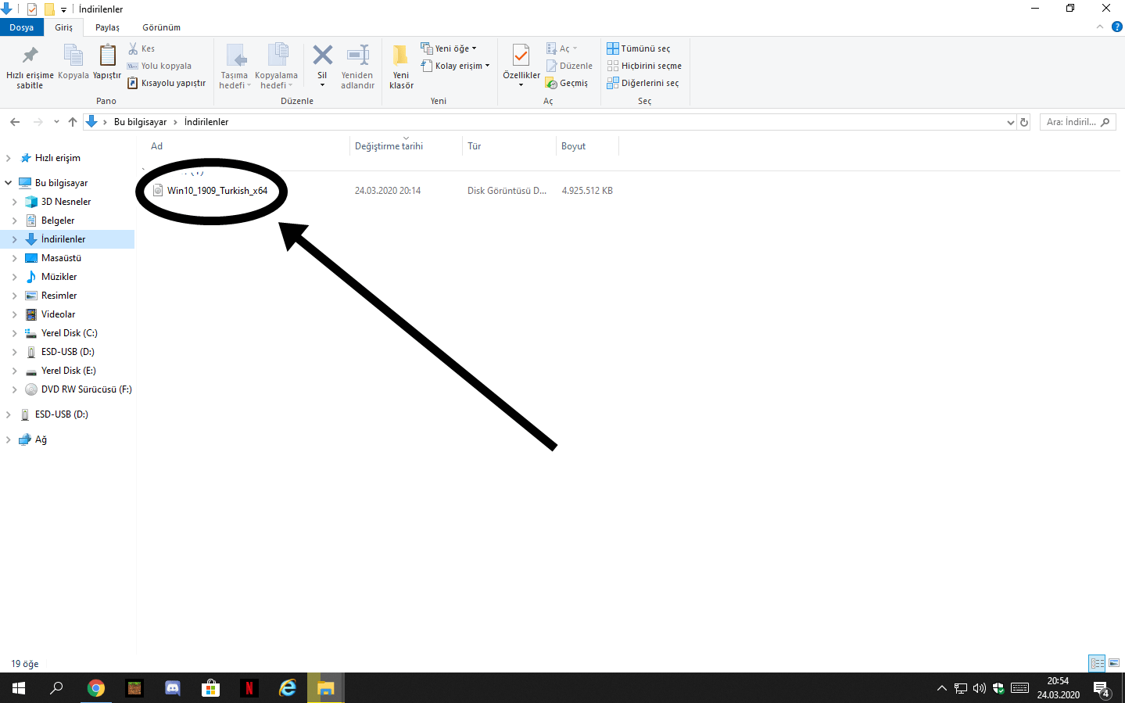This screenshot has height=703, width=1125.
Task: Open the volume control from system tray
Action: click(979, 688)
